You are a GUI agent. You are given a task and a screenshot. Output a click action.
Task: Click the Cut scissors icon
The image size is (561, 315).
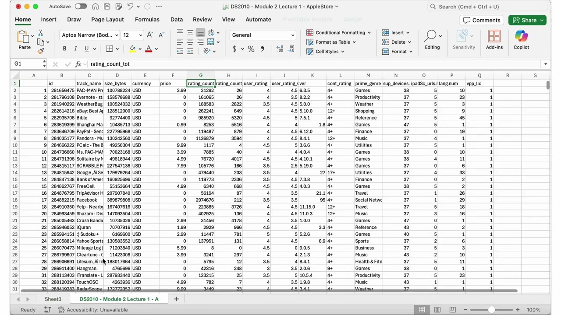point(40,33)
